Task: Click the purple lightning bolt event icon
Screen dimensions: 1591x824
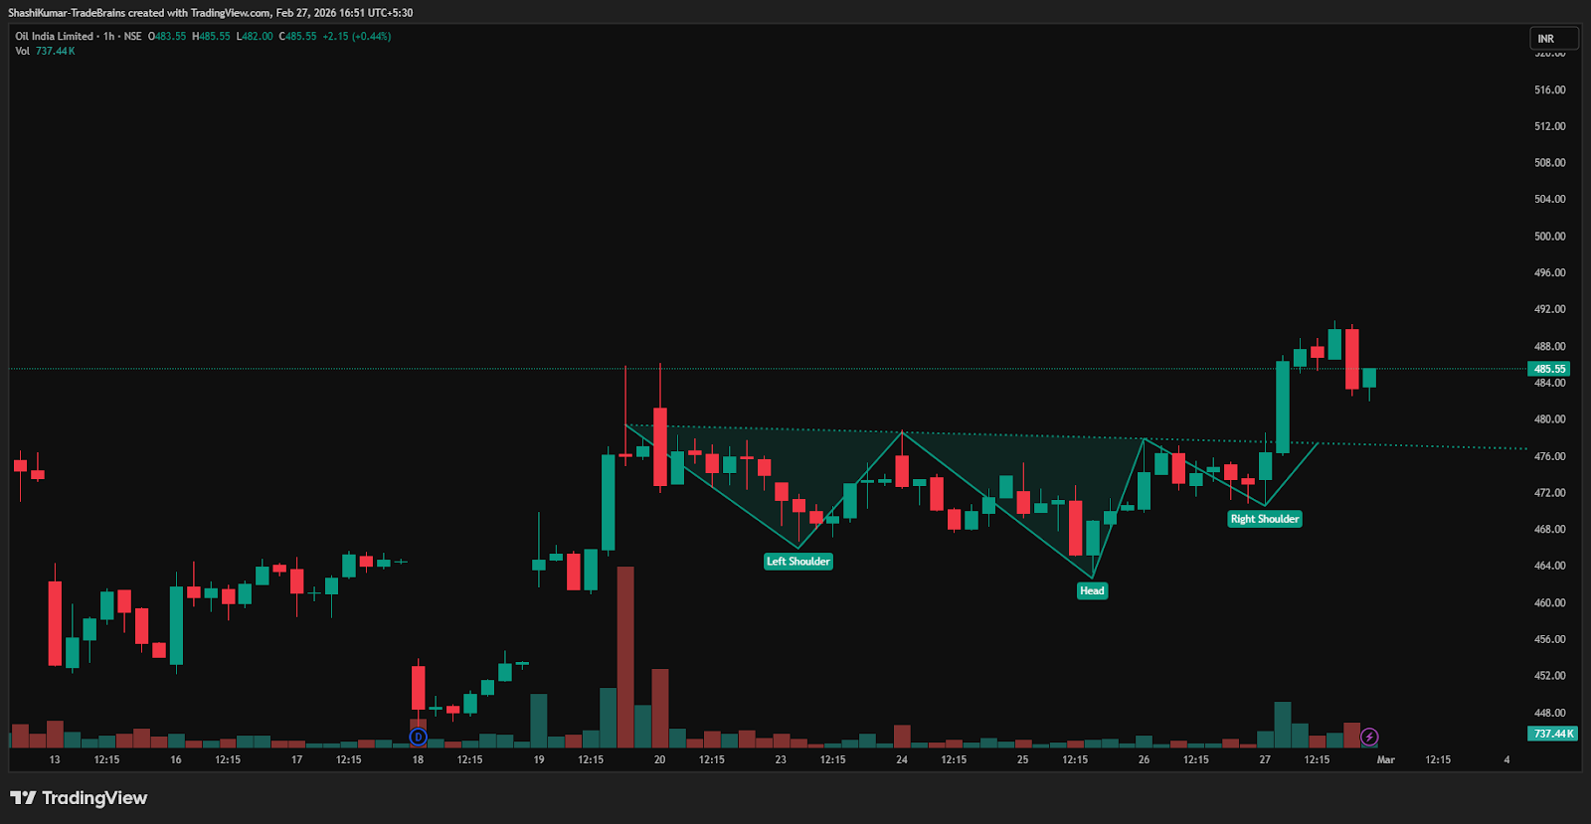Action: tap(1369, 737)
